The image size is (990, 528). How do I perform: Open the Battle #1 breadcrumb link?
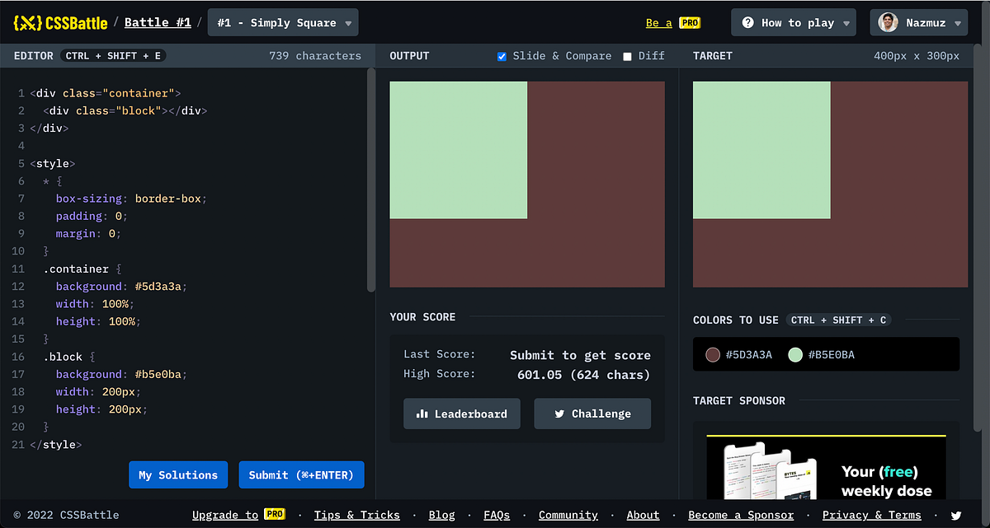[157, 22]
